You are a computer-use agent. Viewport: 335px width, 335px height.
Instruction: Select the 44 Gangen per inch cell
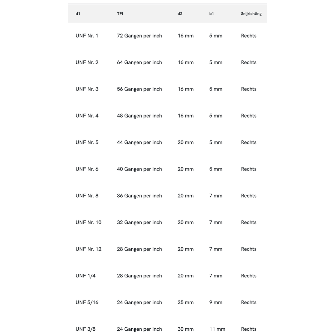[x=139, y=142]
